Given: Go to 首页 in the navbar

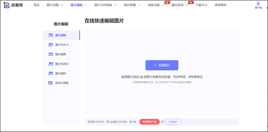Looking at the screenshot, I should point(37,5).
